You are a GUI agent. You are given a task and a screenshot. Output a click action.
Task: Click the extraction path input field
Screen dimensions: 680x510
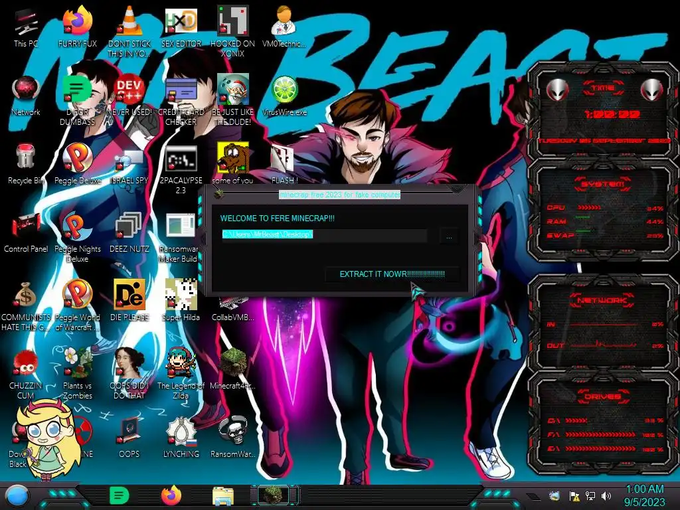pos(324,234)
